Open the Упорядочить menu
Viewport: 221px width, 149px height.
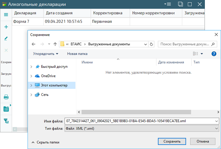(x=46, y=54)
